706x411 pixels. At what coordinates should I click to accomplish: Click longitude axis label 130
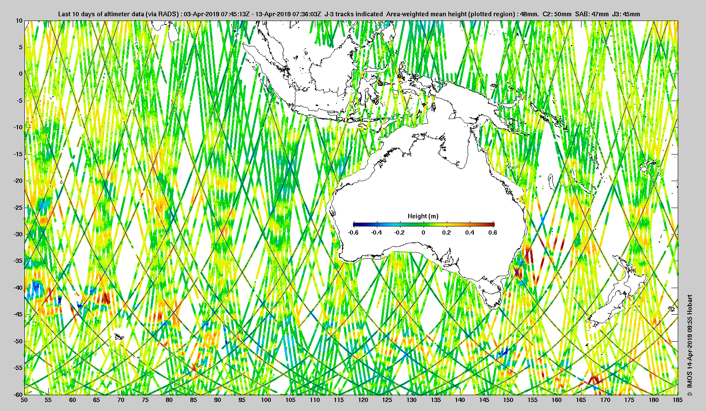pos(412,400)
